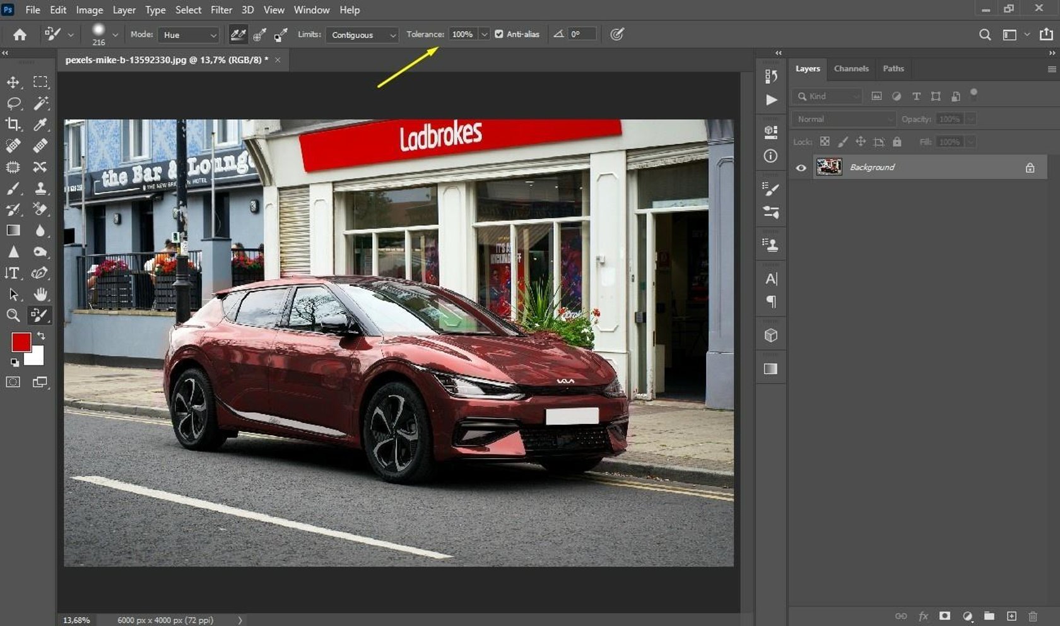
Task: Open the Limits dropdown showing Contiguous
Action: click(362, 35)
